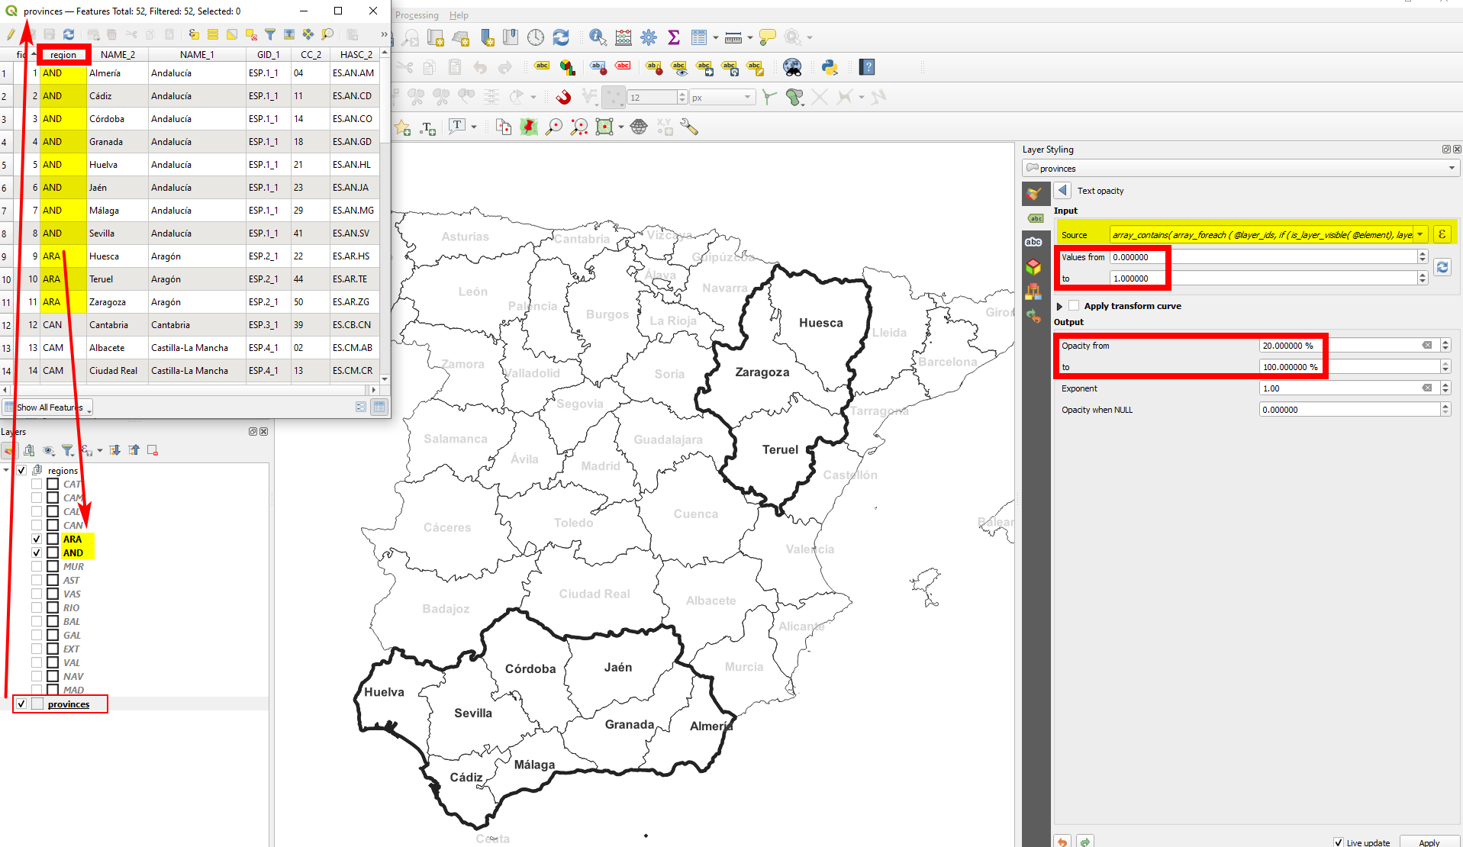Launch the Python console
This screenshot has width=1463, height=847.
830,67
